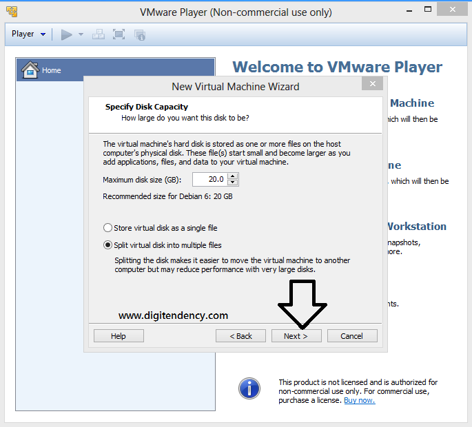This screenshot has width=472, height=427.
Task: Select Store virtual disk as a single file
Action: coord(160,228)
